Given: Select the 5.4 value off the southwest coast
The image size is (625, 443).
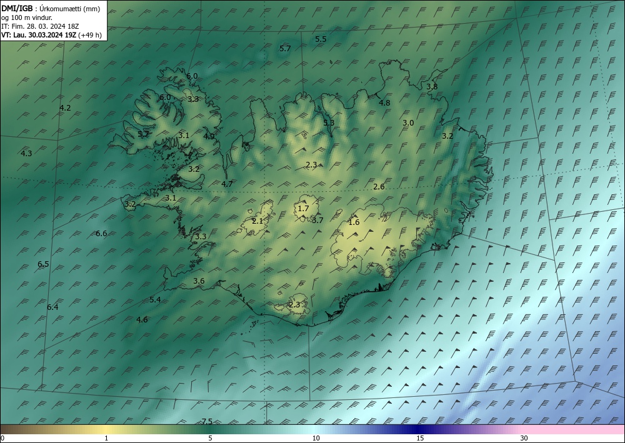Looking at the screenshot, I should coord(155,299).
